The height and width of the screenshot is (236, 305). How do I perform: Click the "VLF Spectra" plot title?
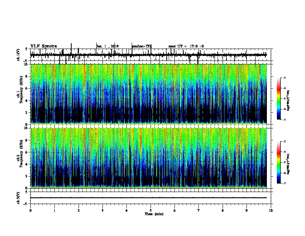click(44, 46)
